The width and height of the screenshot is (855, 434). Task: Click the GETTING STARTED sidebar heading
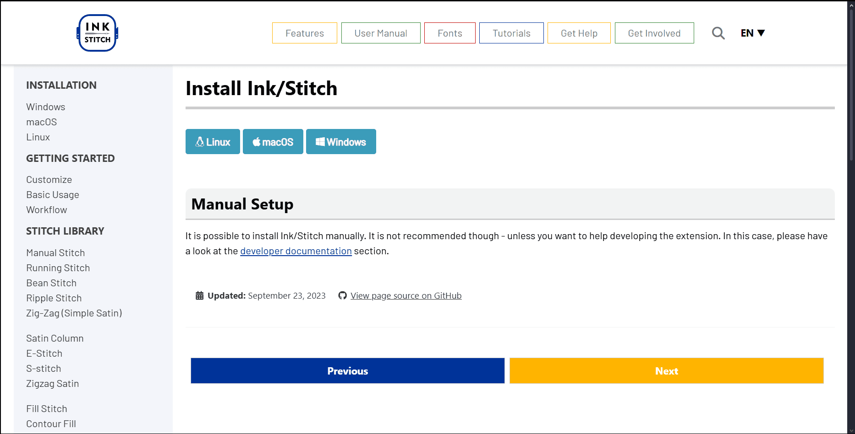pos(71,159)
